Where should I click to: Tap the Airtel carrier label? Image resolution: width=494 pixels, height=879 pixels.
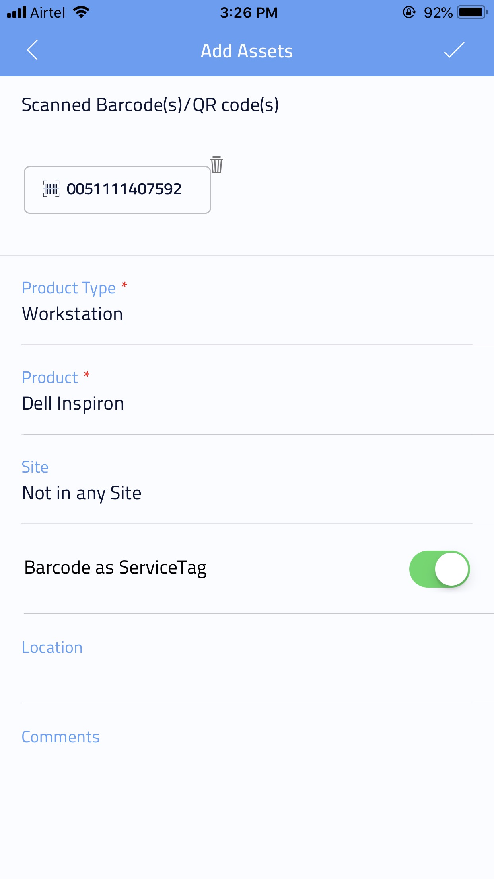tap(48, 12)
